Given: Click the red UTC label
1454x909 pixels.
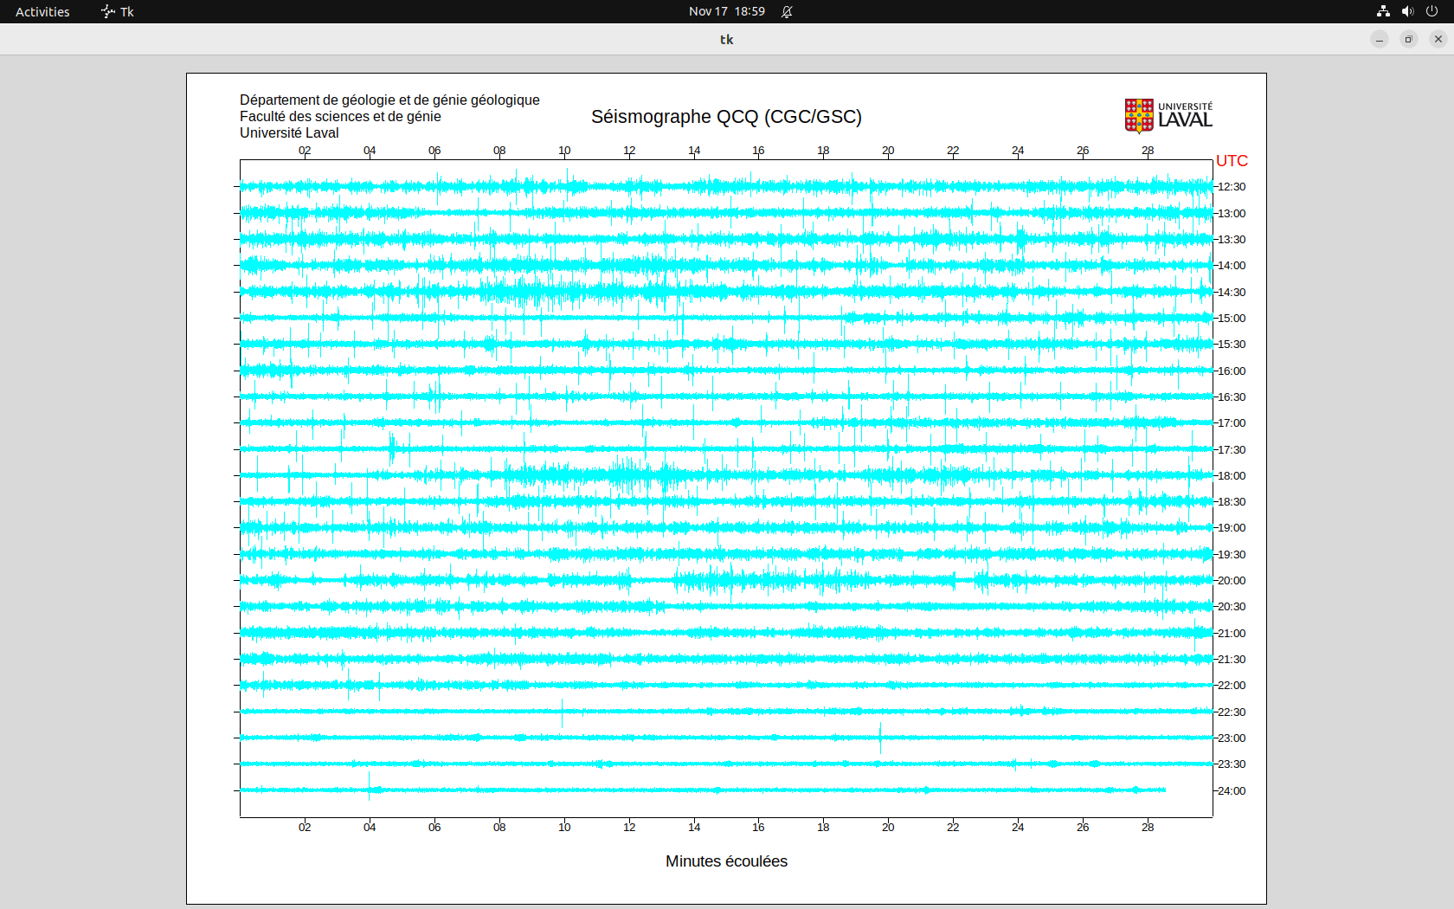Looking at the screenshot, I should coord(1232,161).
